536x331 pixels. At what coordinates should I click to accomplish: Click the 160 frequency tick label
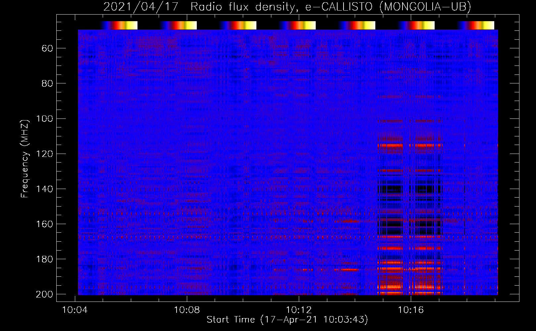(44, 224)
